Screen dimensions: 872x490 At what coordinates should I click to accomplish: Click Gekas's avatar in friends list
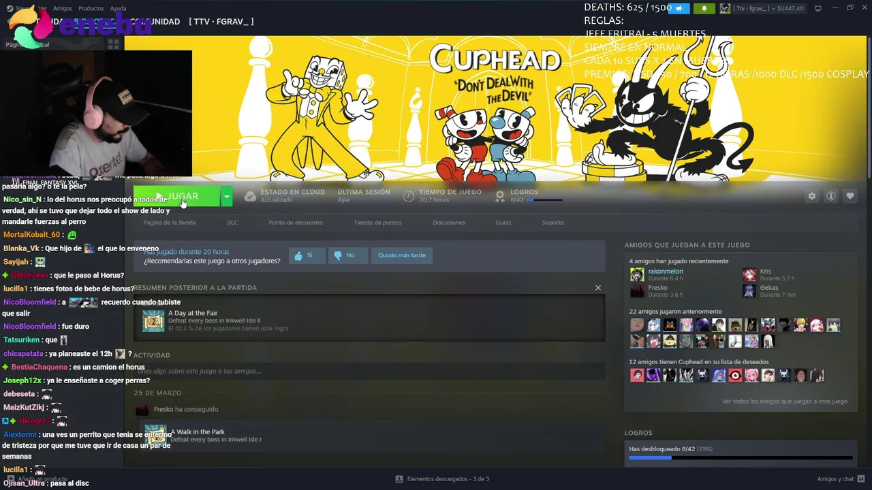749,291
